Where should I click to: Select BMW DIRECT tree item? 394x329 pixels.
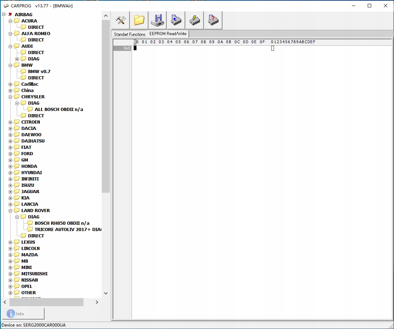click(x=36, y=78)
